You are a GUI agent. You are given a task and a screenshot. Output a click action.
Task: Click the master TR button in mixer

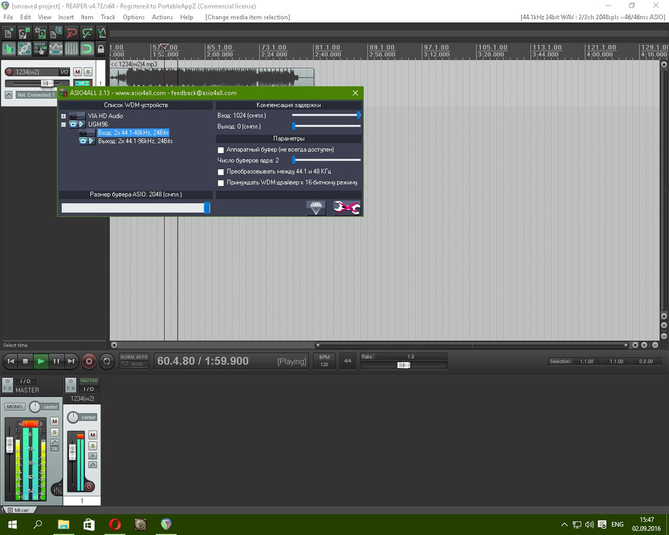coord(55,449)
